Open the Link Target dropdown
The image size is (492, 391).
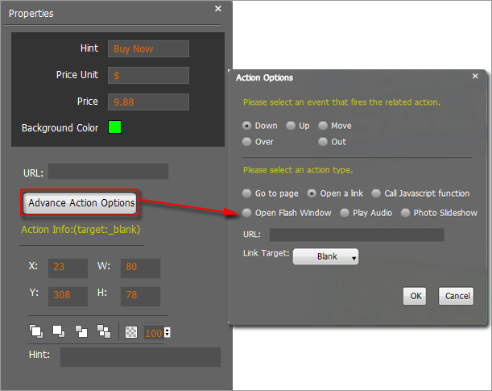tap(326, 256)
